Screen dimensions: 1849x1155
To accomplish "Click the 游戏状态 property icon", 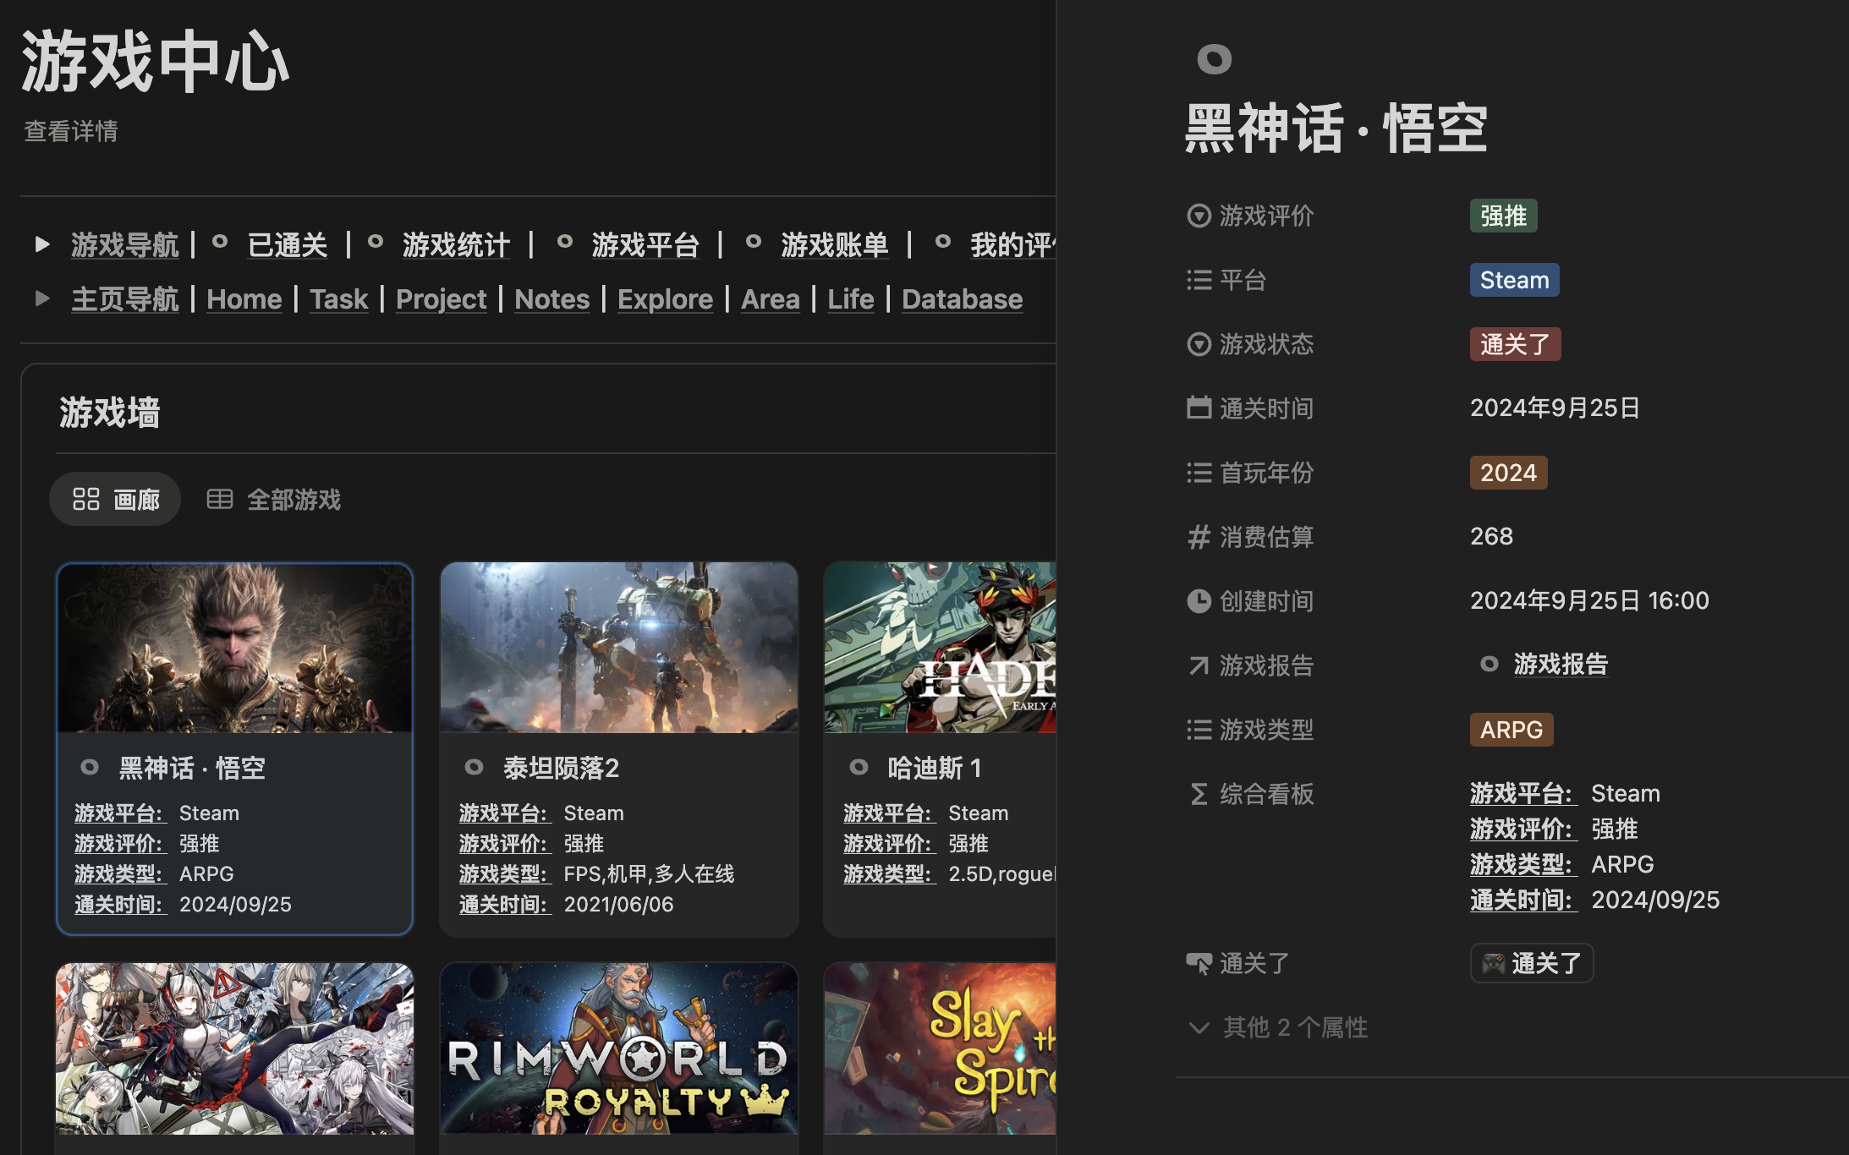I will point(1198,344).
